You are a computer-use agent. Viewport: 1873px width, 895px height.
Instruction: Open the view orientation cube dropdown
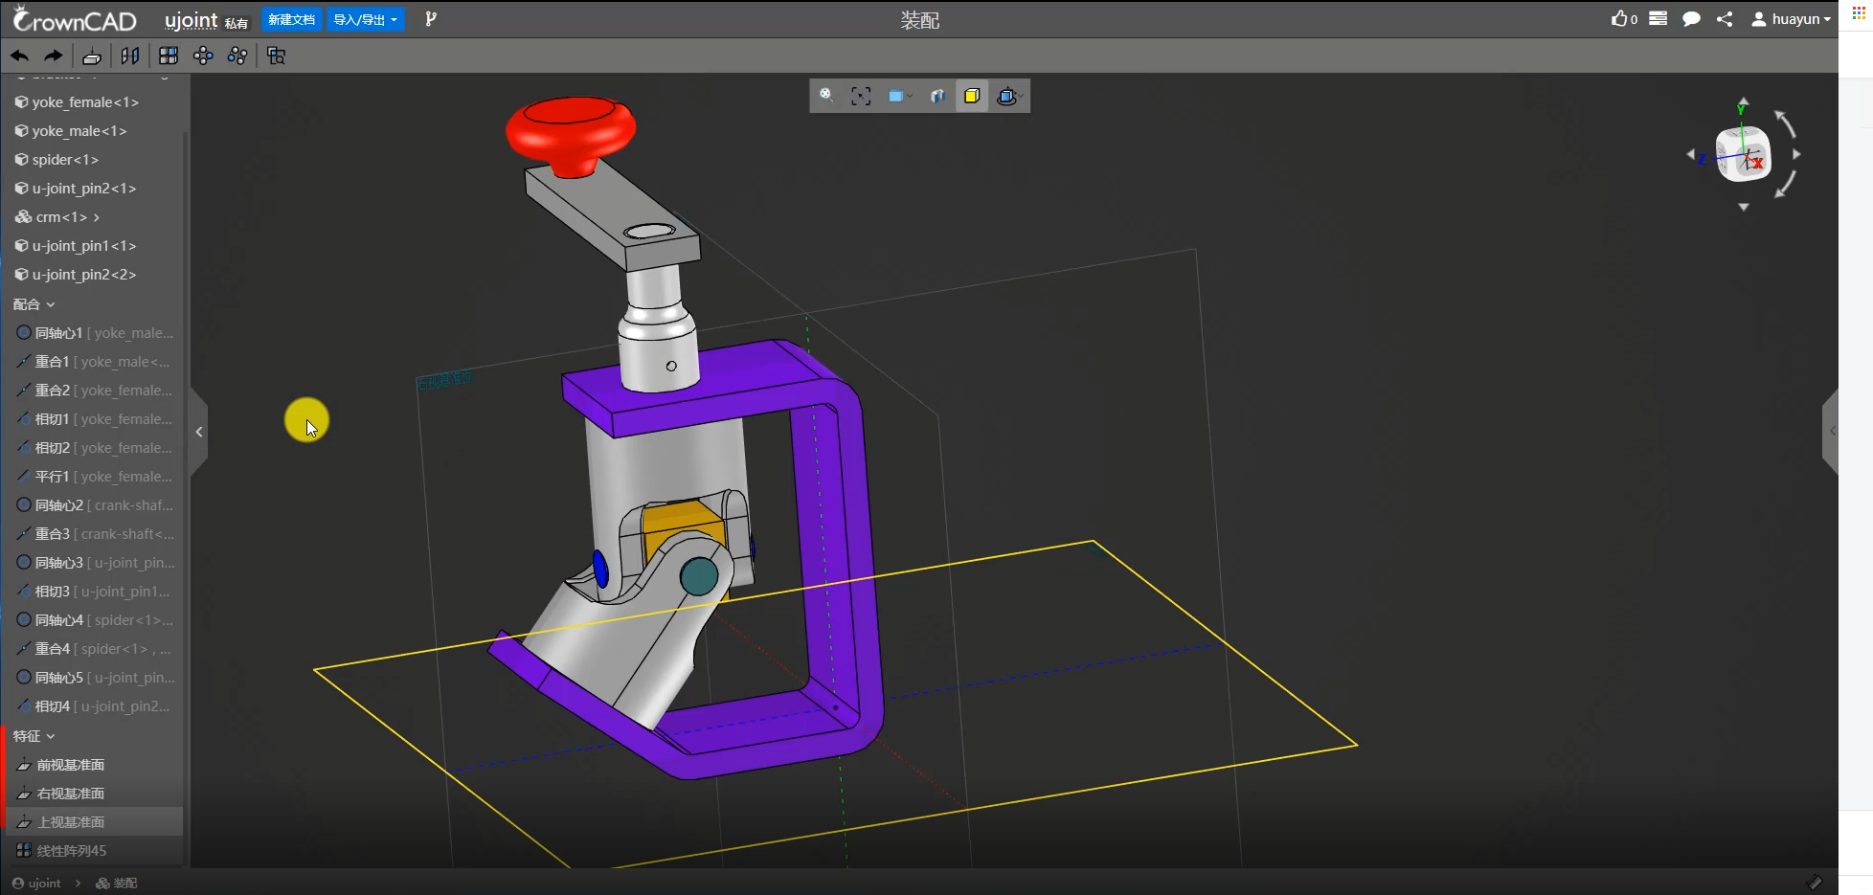(x=1009, y=96)
